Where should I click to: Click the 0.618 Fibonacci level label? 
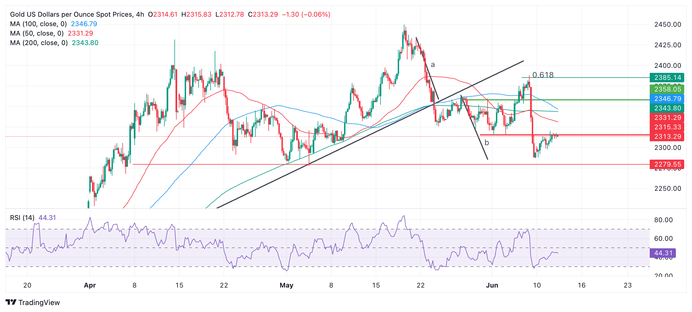(543, 75)
